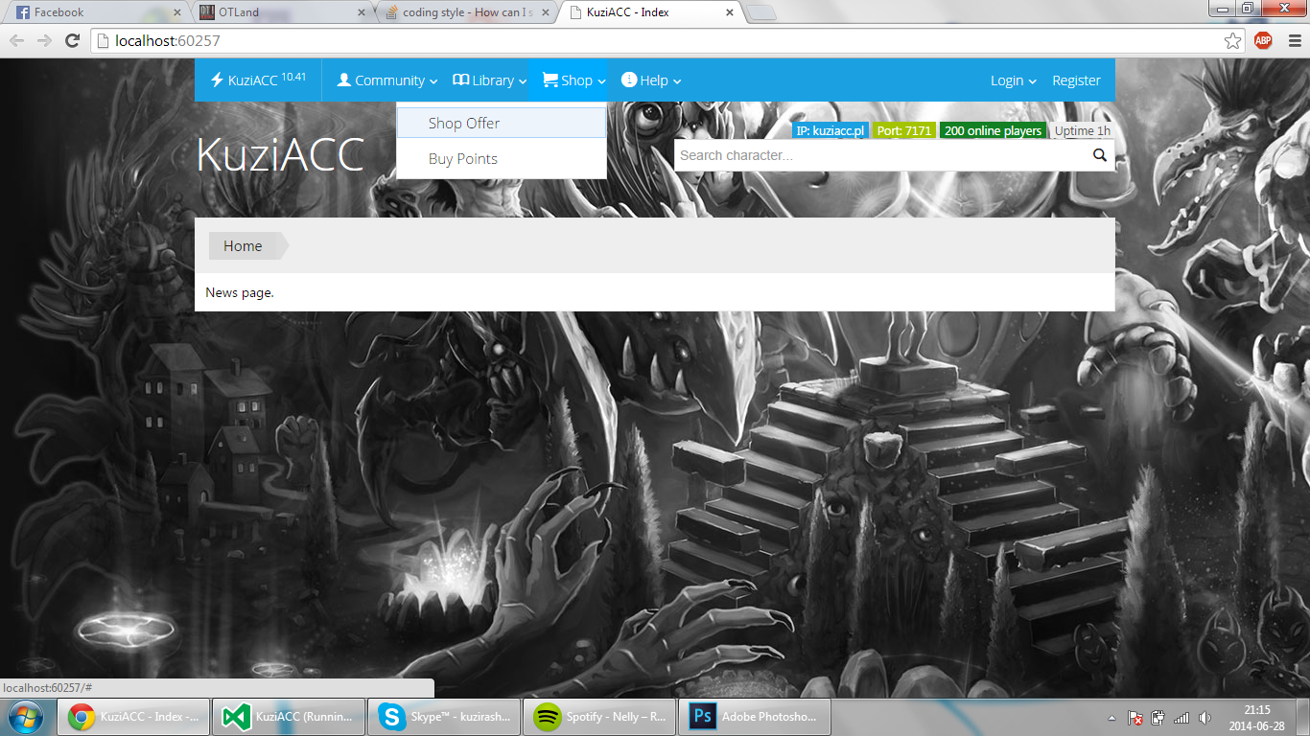The width and height of the screenshot is (1310, 736).
Task: Click the large KuziACC site title
Action: [280, 154]
